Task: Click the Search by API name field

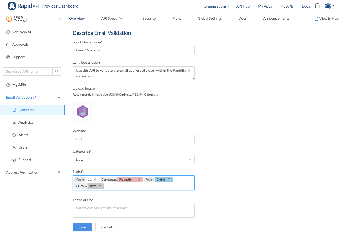Action: click(28, 71)
